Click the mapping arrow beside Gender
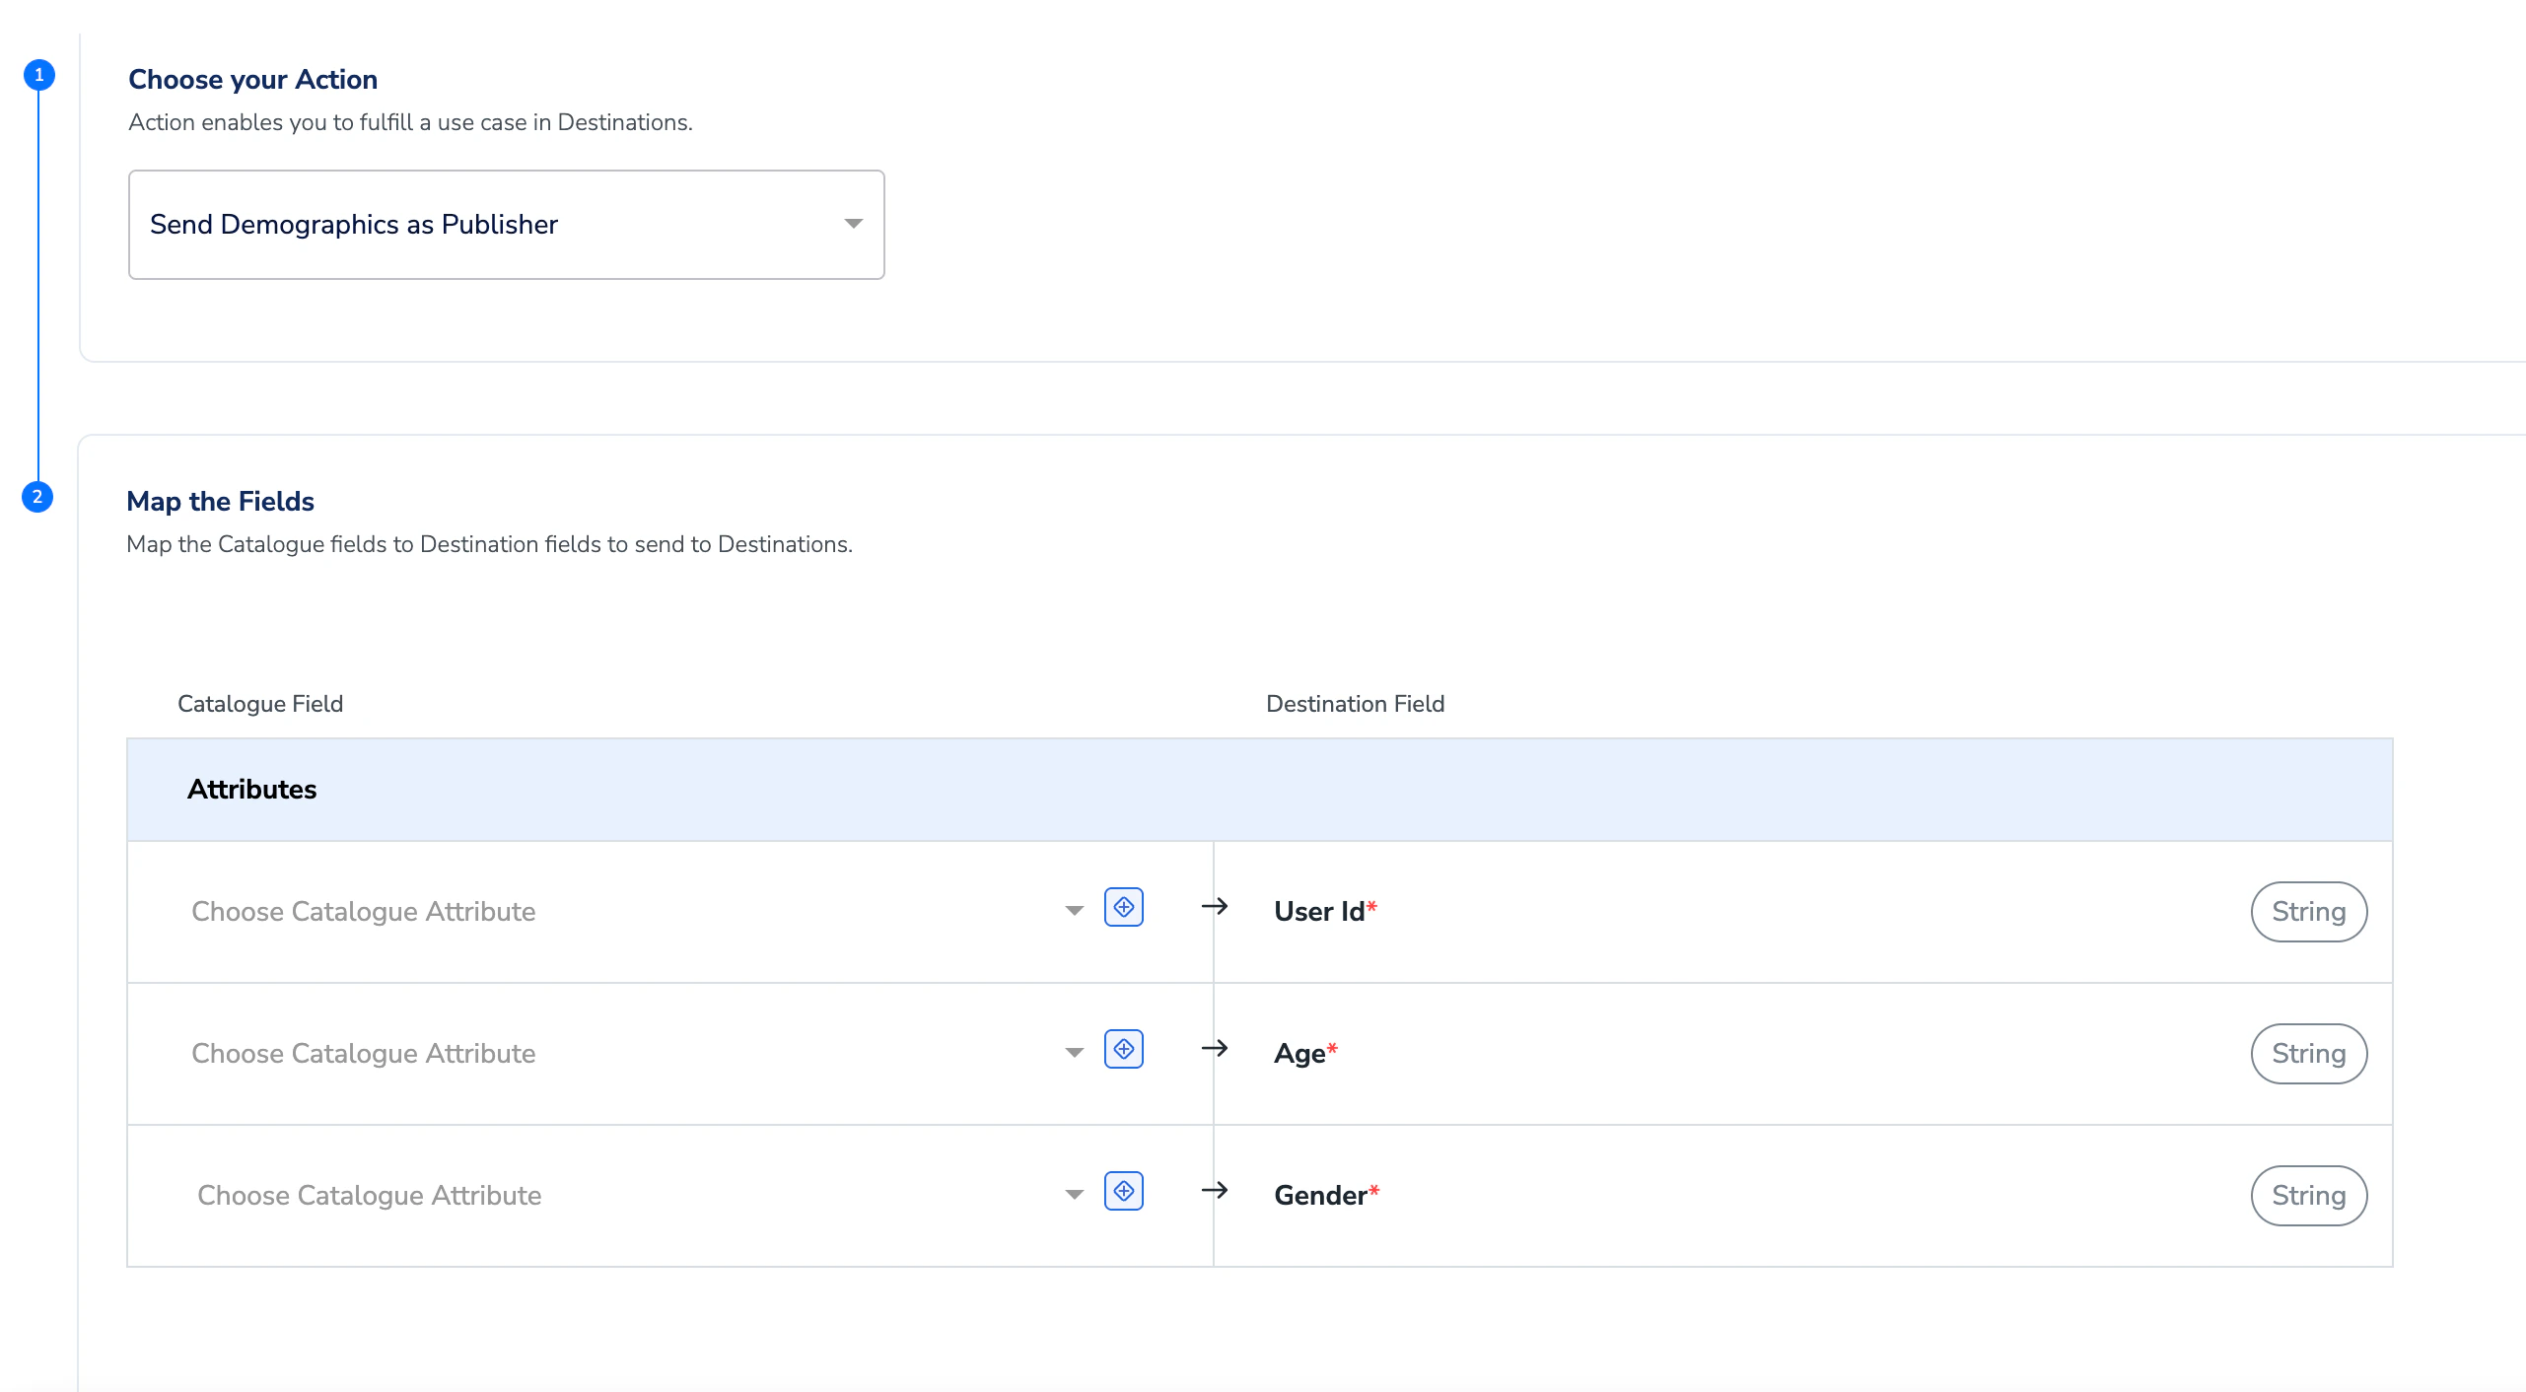Screen dimensions: 2526x1392 tap(1215, 1191)
